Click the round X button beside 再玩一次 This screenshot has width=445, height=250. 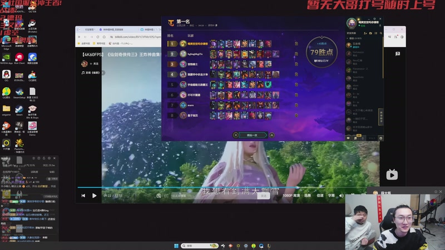click(235, 135)
